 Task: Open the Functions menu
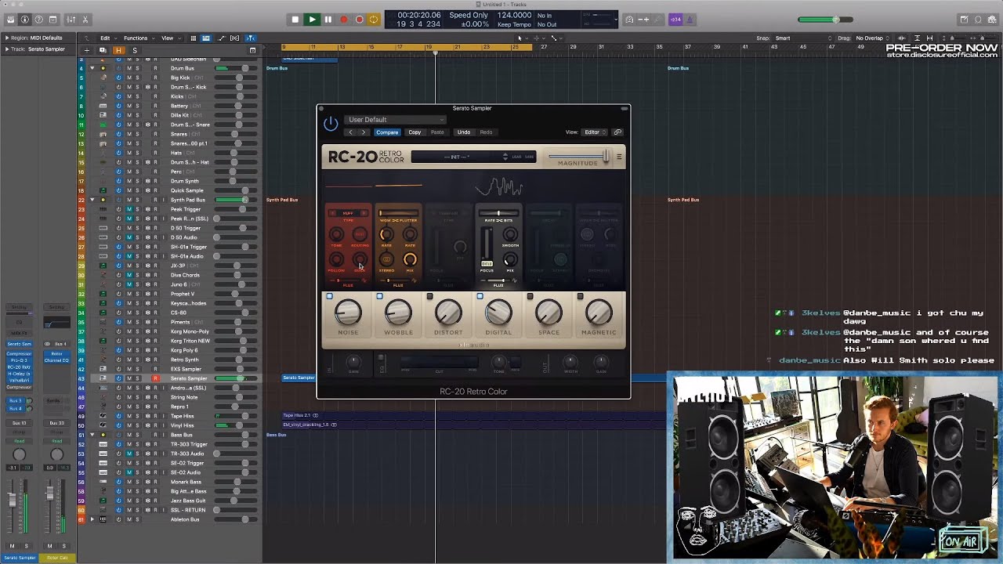coord(139,38)
